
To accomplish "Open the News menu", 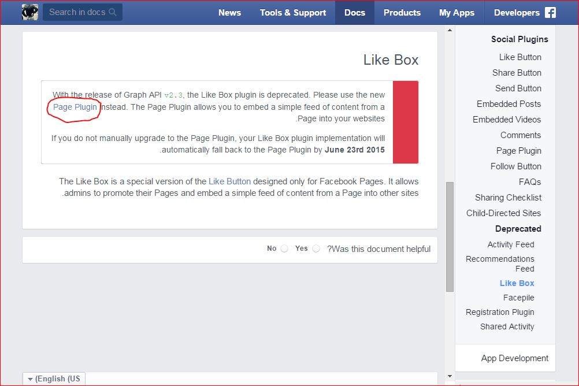I will pos(229,13).
